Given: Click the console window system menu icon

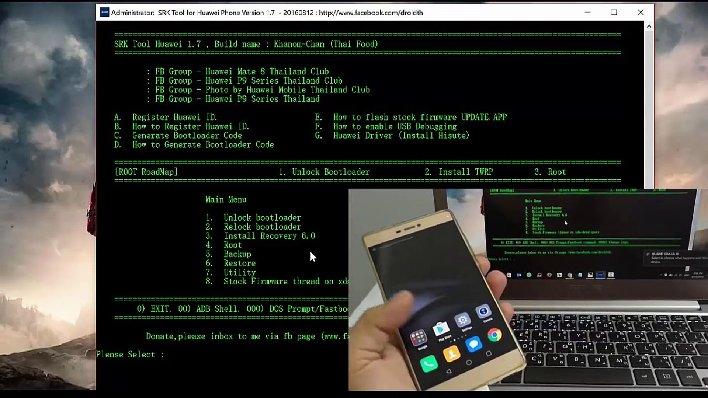Looking at the screenshot, I should pyautogui.click(x=105, y=13).
